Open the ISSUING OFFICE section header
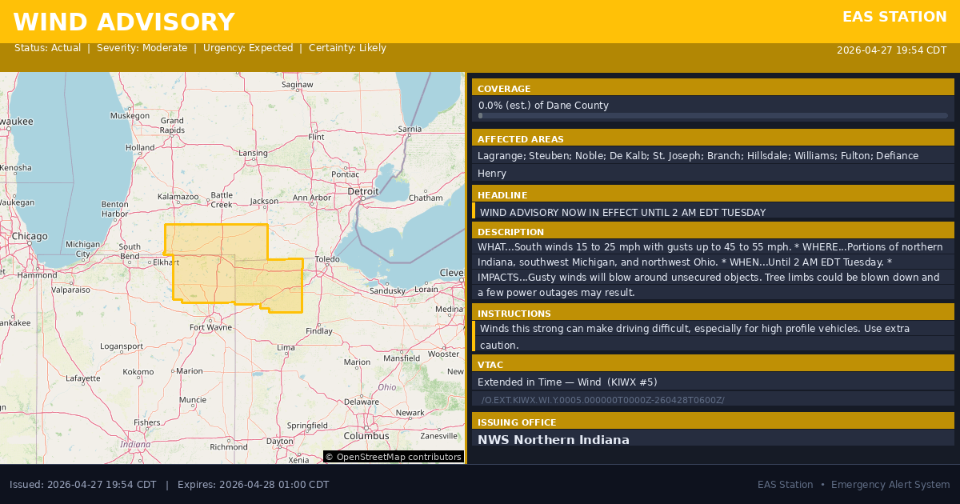960x504 pixels. pos(516,422)
